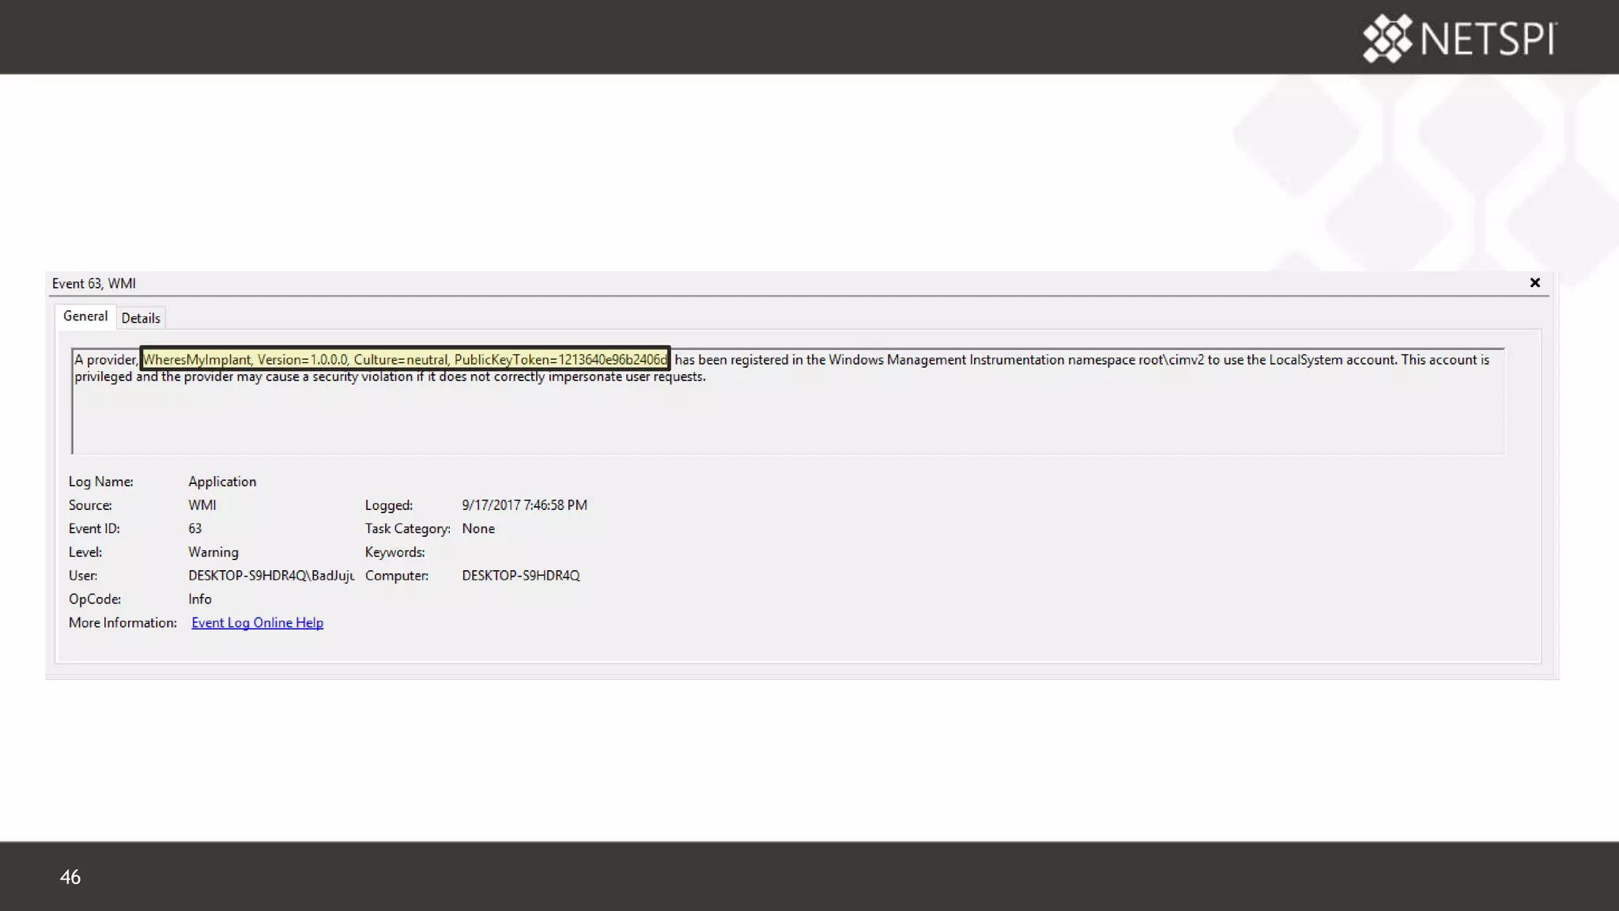Select the General tab
The image size is (1619, 911).
[85, 316]
